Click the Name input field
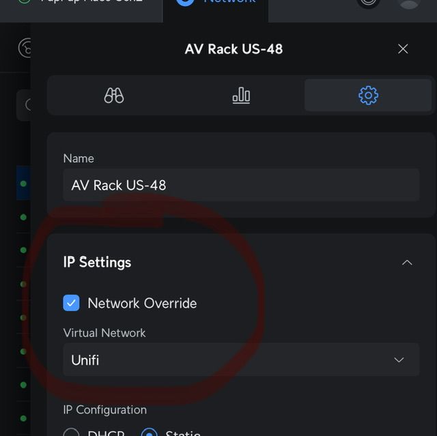 pos(240,185)
